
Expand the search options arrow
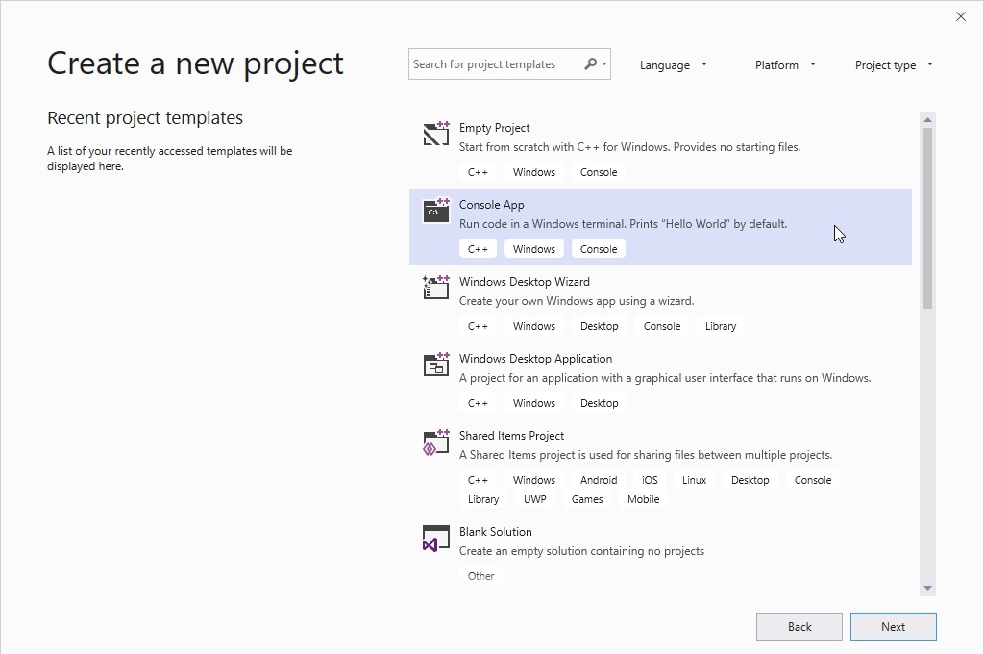coord(604,64)
